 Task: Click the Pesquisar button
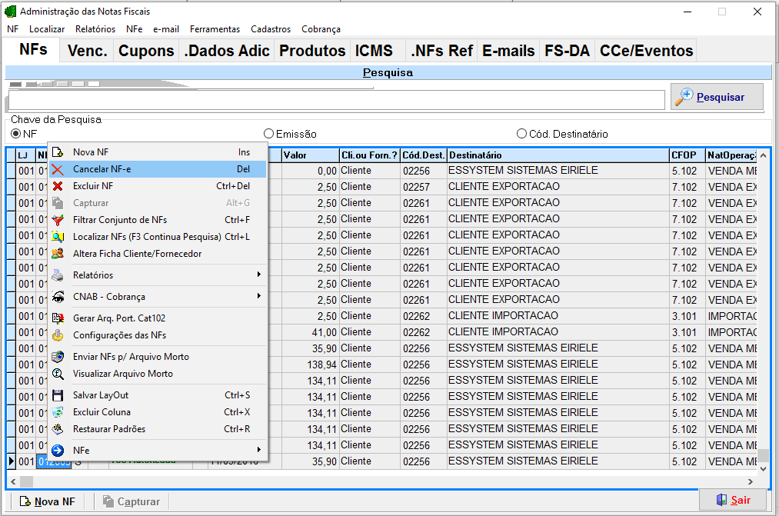717,98
